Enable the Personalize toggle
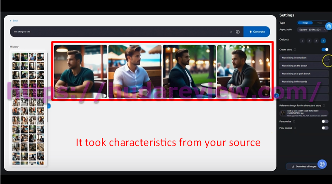 tap(325, 122)
